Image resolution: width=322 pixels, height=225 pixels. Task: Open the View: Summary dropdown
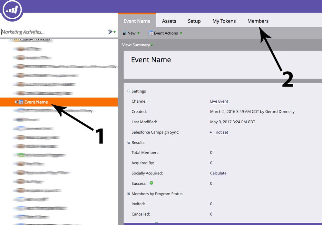[137, 45]
